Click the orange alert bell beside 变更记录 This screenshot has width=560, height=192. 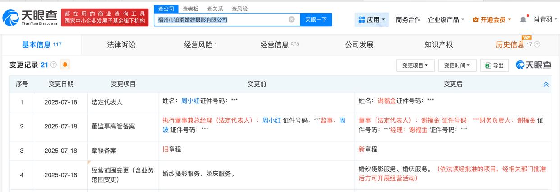coord(65,65)
